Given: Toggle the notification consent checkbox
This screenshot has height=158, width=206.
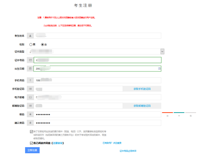Looking at the screenshot, I should [31, 132].
